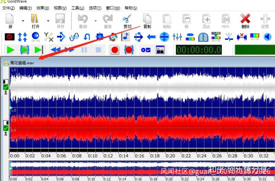
Task: Click the white waveform in the upper channel
Action: point(142,87)
